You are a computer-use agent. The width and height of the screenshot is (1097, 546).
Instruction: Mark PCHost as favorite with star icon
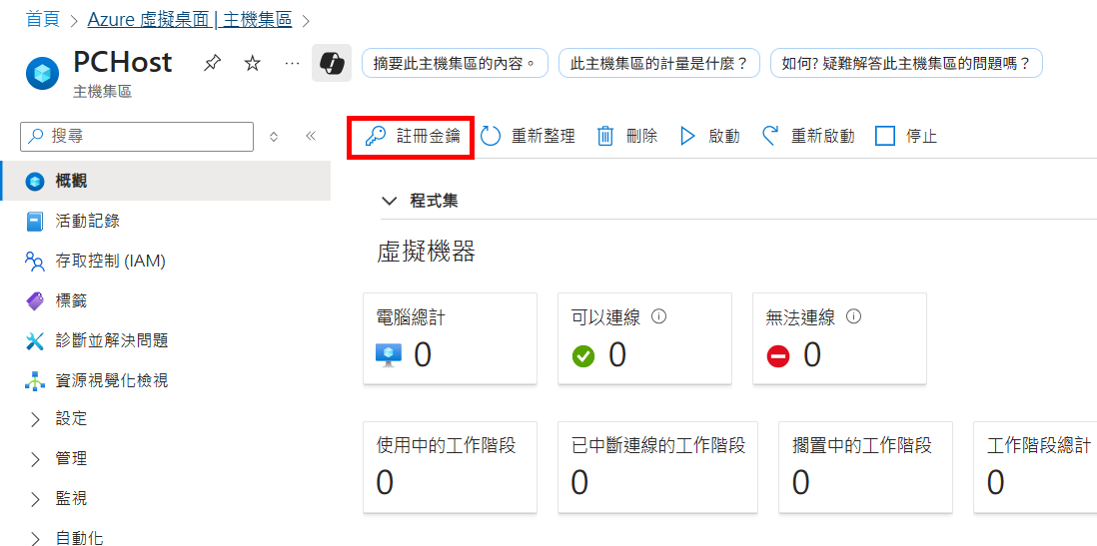pyautogui.click(x=252, y=64)
